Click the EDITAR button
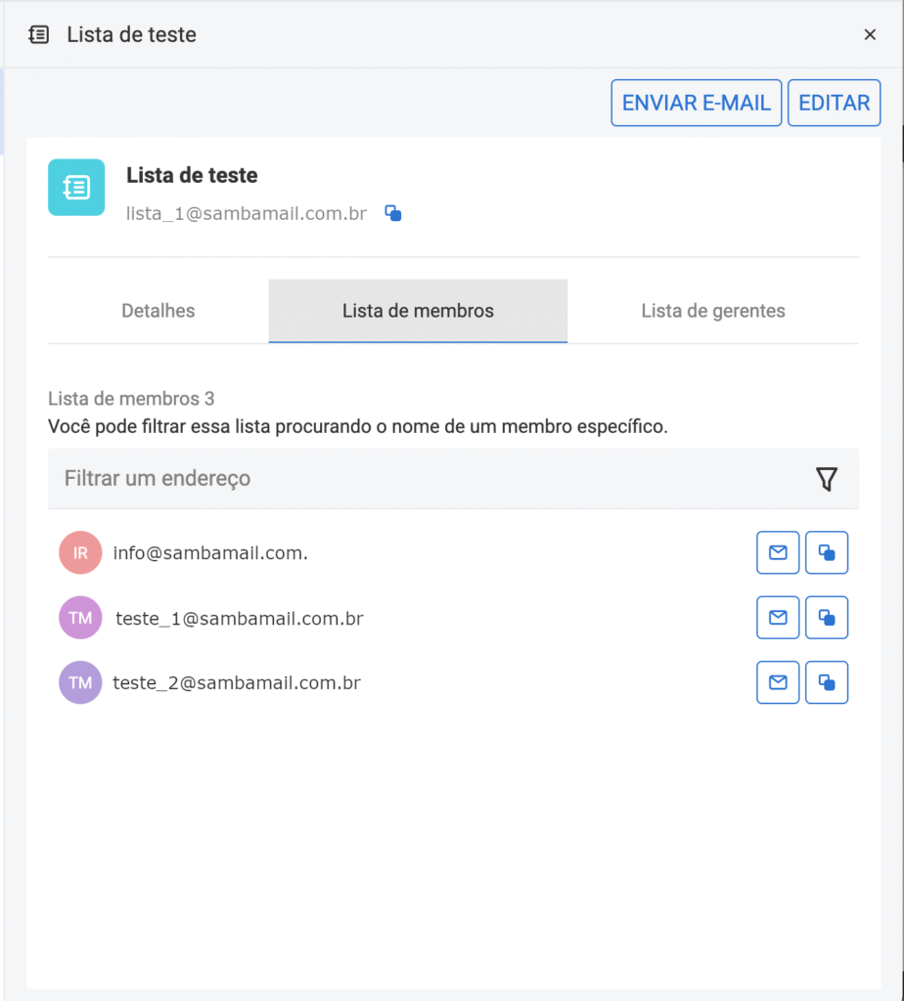 coord(834,104)
